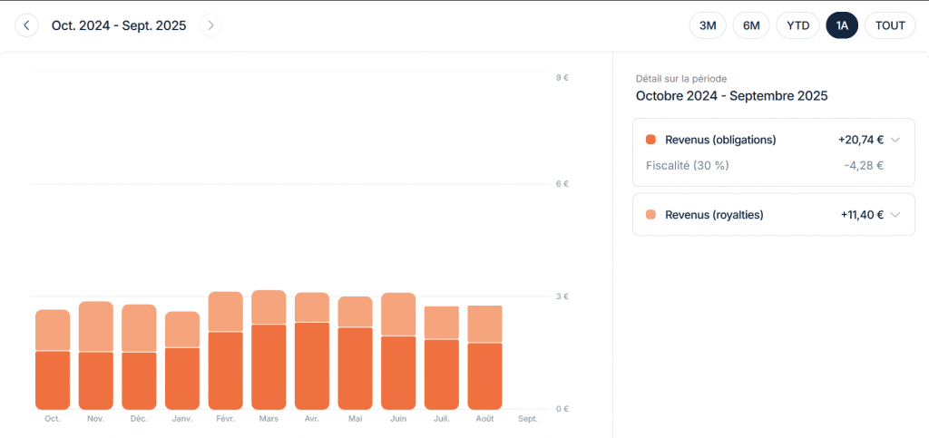Screen dimensions: 929x438
Task: Go to previous period with left arrow
Action: click(x=27, y=25)
